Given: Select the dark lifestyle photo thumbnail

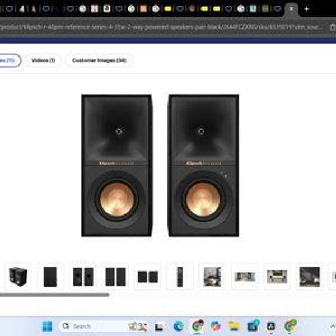Looking at the screenshot, I should (310, 277).
